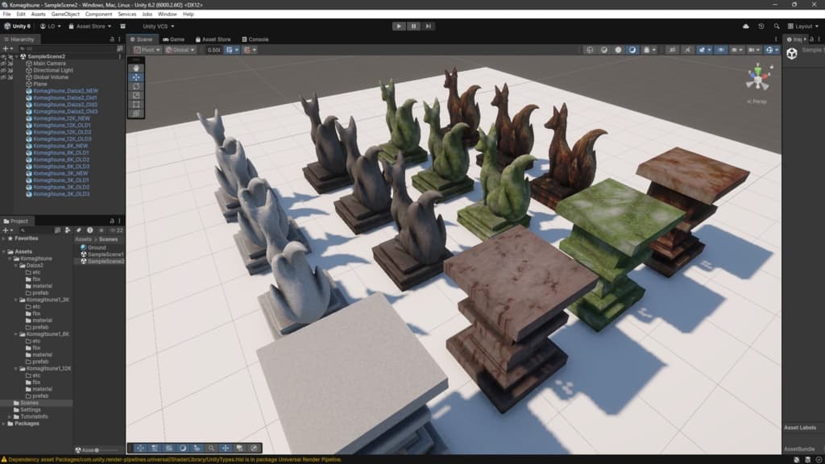Image resolution: width=825 pixels, height=464 pixels.
Task: Select the Rotate tool
Action: 136,86
